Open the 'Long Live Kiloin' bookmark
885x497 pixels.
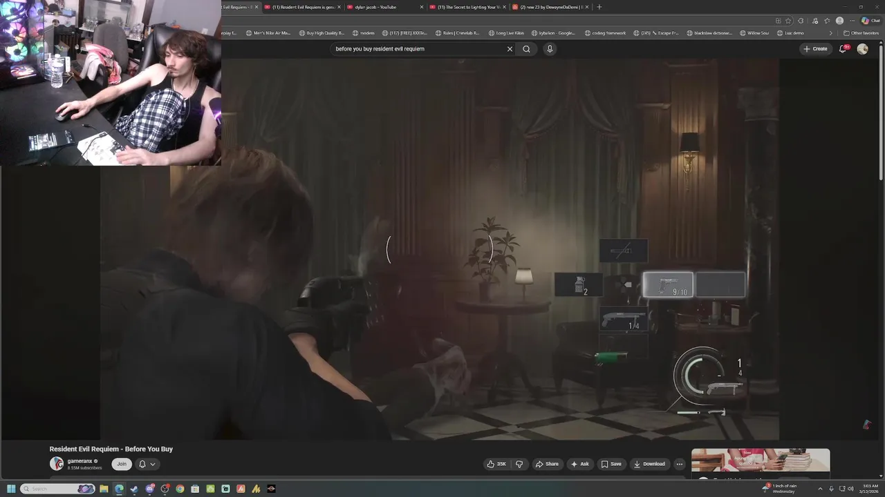[506, 33]
